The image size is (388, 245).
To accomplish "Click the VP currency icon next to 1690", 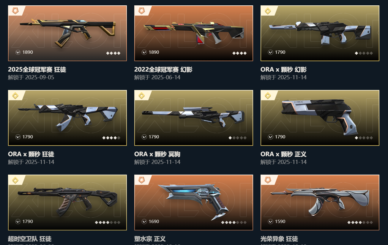I will point(144,222).
